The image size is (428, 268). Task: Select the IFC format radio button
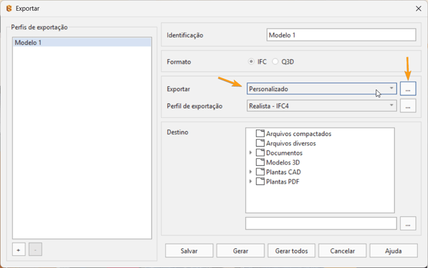click(252, 62)
